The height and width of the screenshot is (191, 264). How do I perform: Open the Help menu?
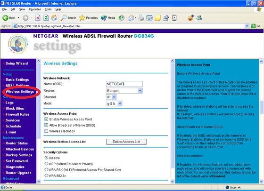[58, 9]
